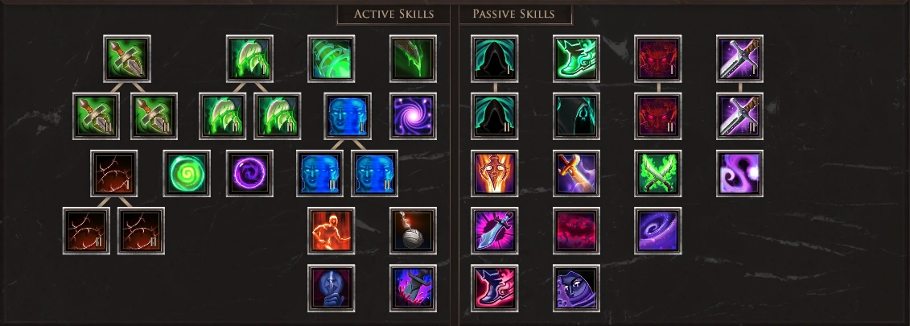
Task: Choose the purple masked woman passive
Action: (576, 288)
